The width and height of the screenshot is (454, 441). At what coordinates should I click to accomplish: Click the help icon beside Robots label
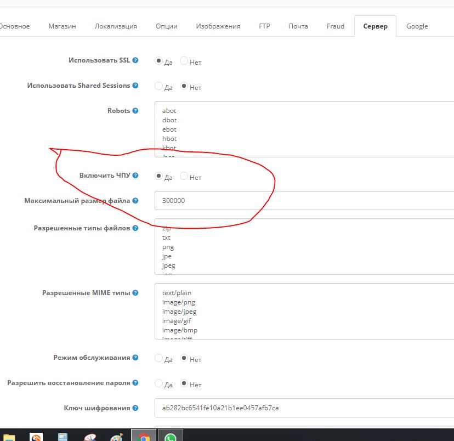pos(135,111)
